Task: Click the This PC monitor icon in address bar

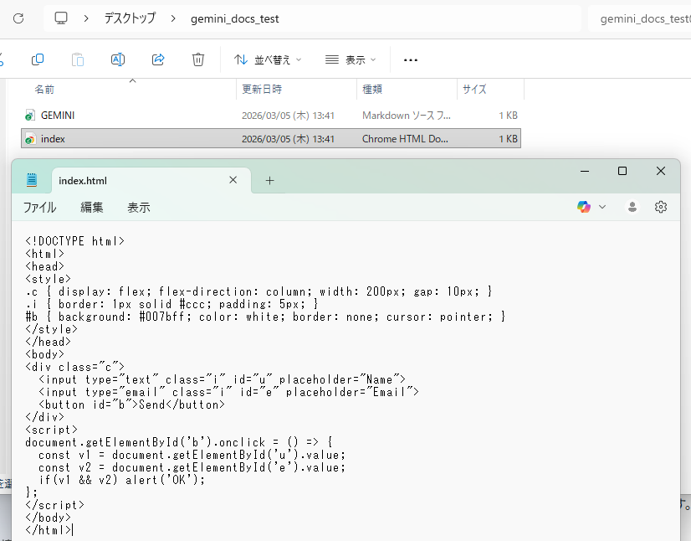Action: coord(61,18)
